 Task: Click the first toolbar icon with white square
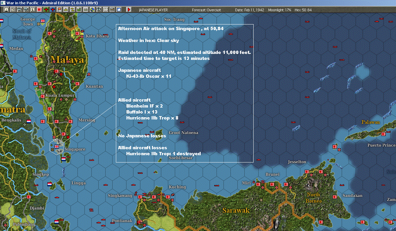[6, 10]
